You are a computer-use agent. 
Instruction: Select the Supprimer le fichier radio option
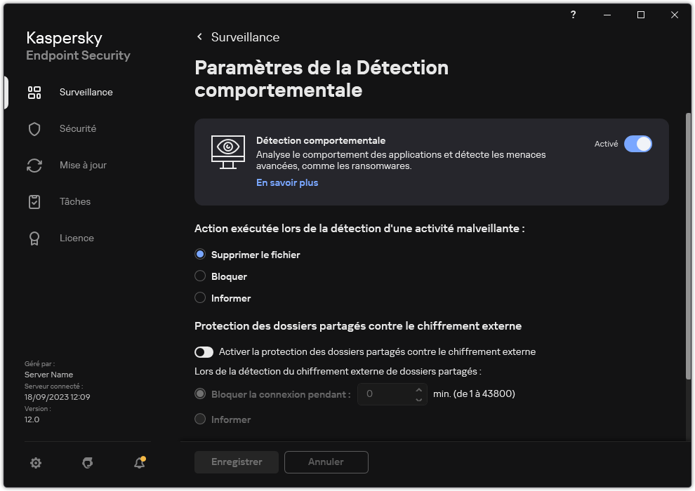(200, 254)
